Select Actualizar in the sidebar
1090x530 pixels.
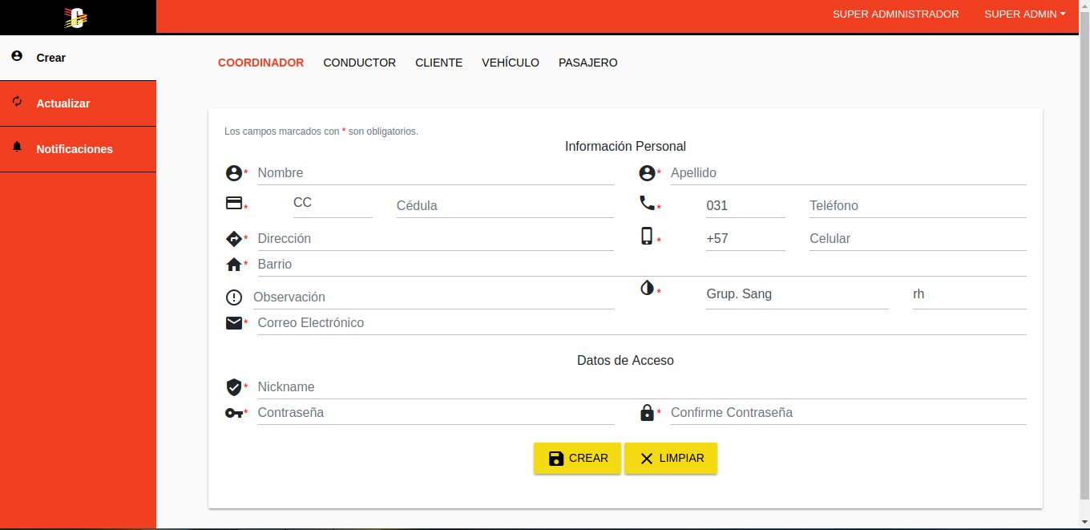(x=78, y=103)
